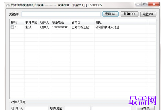Tick the checkbox for row 1
Viewport: 162px width, 110px height.
click(x=12, y=27)
